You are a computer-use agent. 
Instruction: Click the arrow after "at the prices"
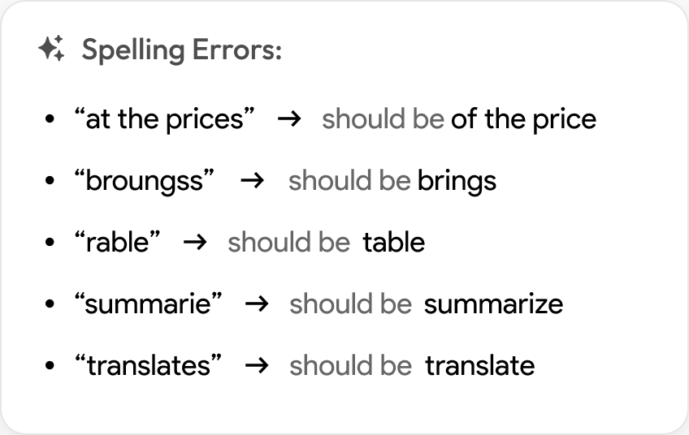pyautogui.click(x=289, y=118)
